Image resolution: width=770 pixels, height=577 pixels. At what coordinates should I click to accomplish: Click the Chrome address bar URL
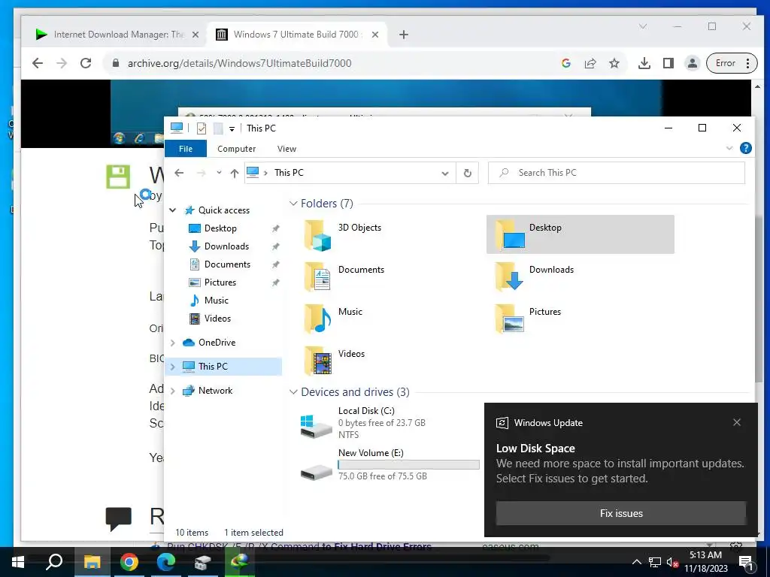tap(240, 63)
